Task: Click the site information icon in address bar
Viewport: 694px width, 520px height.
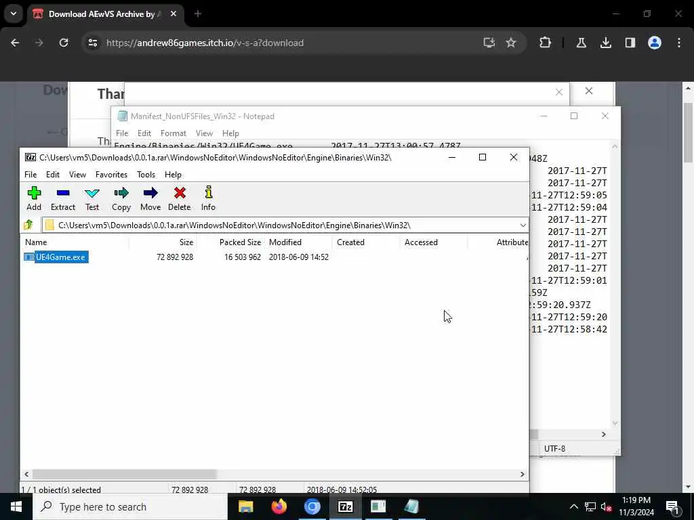Action: [x=92, y=43]
